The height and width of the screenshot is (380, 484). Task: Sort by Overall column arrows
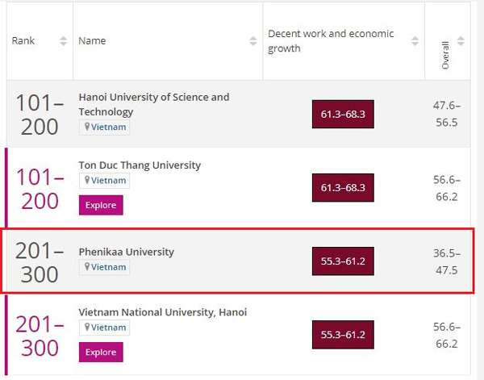tap(461, 41)
